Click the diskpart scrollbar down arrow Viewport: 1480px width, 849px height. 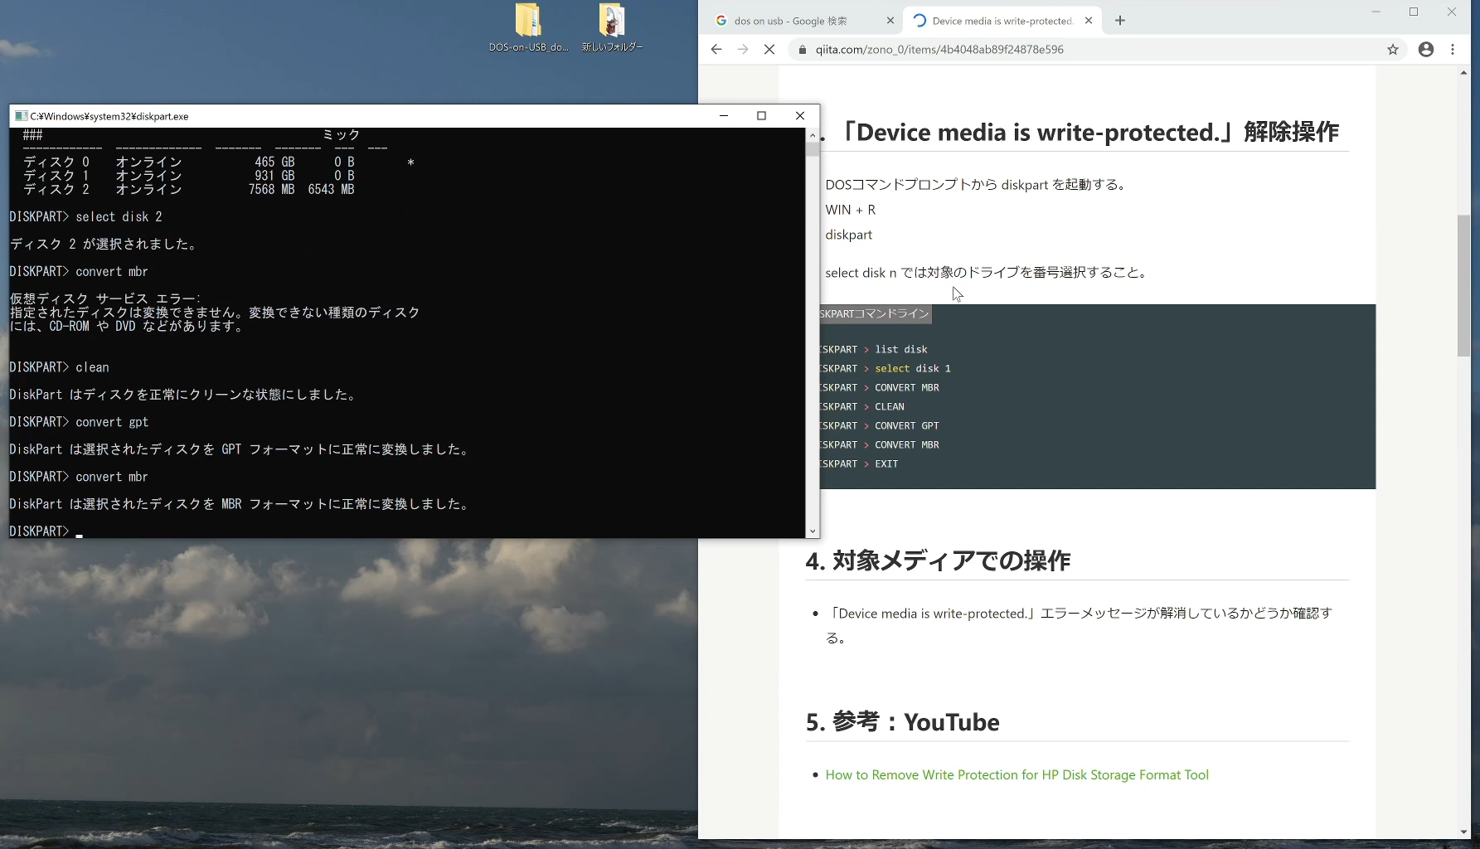813,531
